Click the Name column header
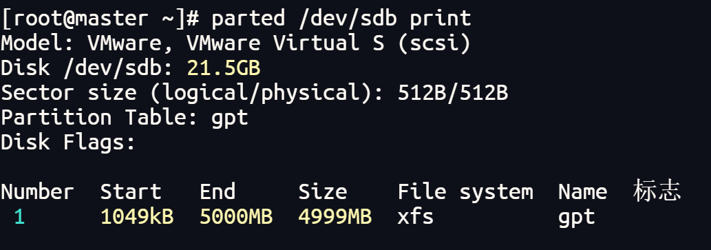This screenshot has width=711, height=250. point(583,191)
